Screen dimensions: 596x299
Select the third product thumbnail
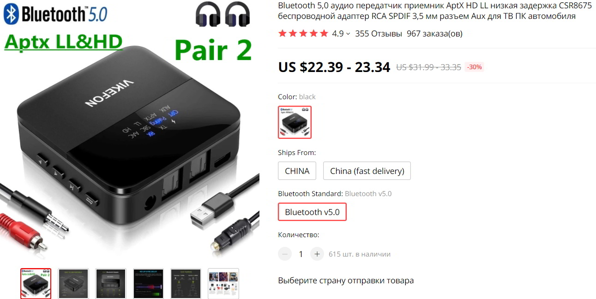tap(111, 283)
